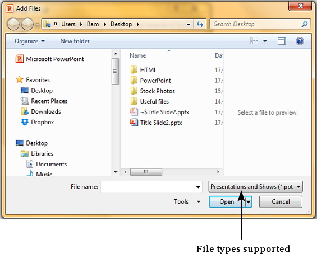Image resolution: width=317 pixels, height=258 pixels.
Task: Click the Date column header
Action: 218,55
